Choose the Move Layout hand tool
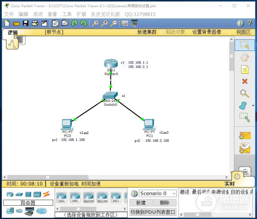The image size is (257, 219). 245,57
